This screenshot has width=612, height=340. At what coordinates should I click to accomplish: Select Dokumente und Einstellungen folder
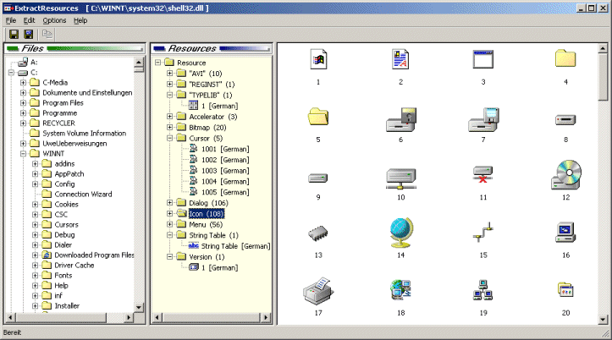[87, 93]
